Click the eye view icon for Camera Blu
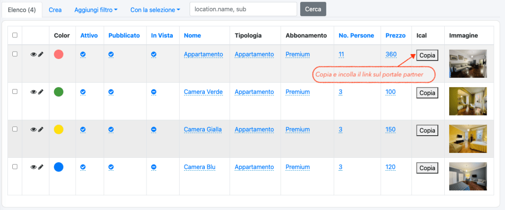Screen dimensions: 505x210 33,167
